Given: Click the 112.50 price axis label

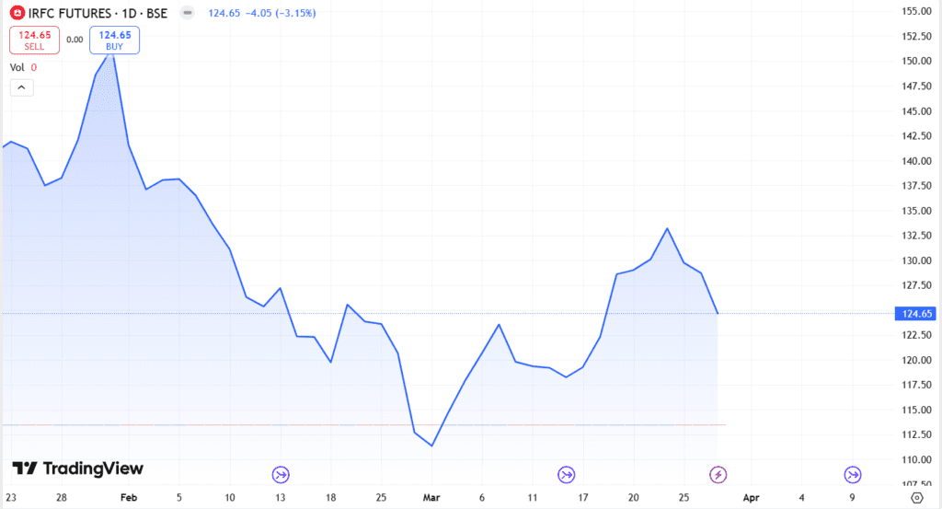Looking at the screenshot, I should [x=916, y=434].
